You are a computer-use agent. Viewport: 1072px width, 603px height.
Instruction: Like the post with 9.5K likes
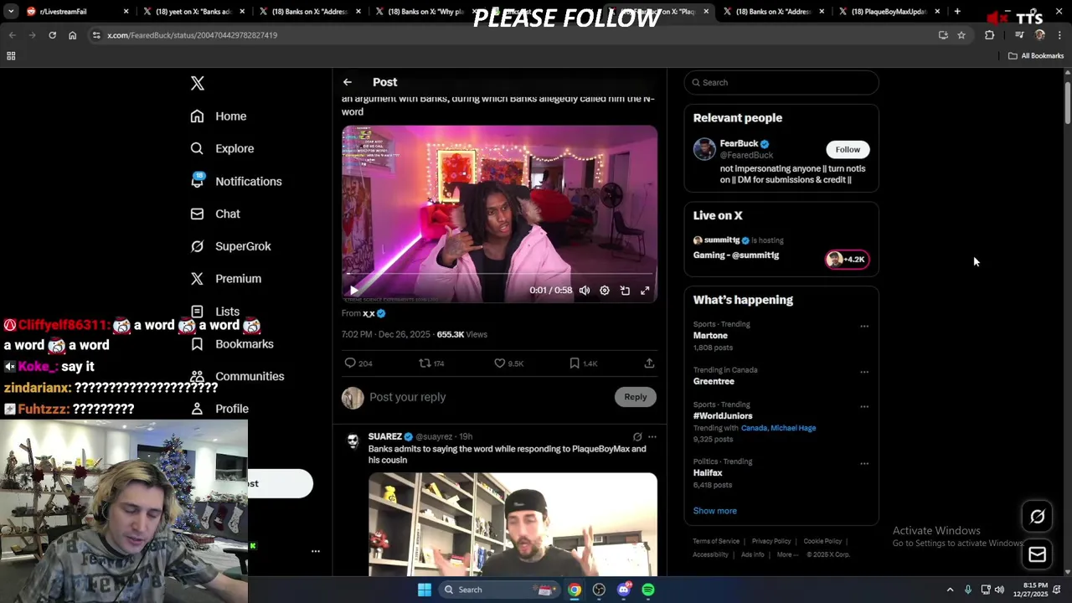tap(508, 363)
